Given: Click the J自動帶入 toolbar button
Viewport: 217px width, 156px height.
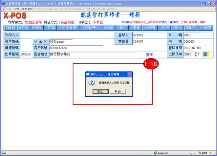Looking at the screenshot, I should click(x=90, y=28).
